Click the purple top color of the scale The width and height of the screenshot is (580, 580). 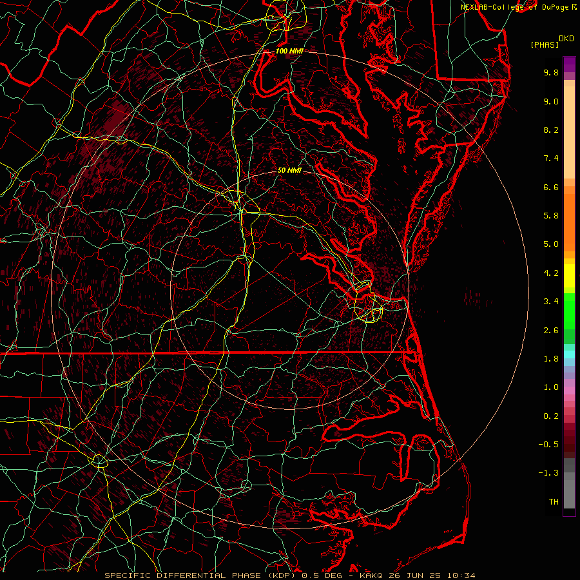coord(569,64)
